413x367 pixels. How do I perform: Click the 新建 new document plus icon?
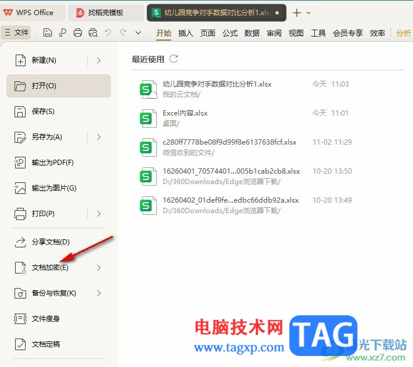click(20, 60)
